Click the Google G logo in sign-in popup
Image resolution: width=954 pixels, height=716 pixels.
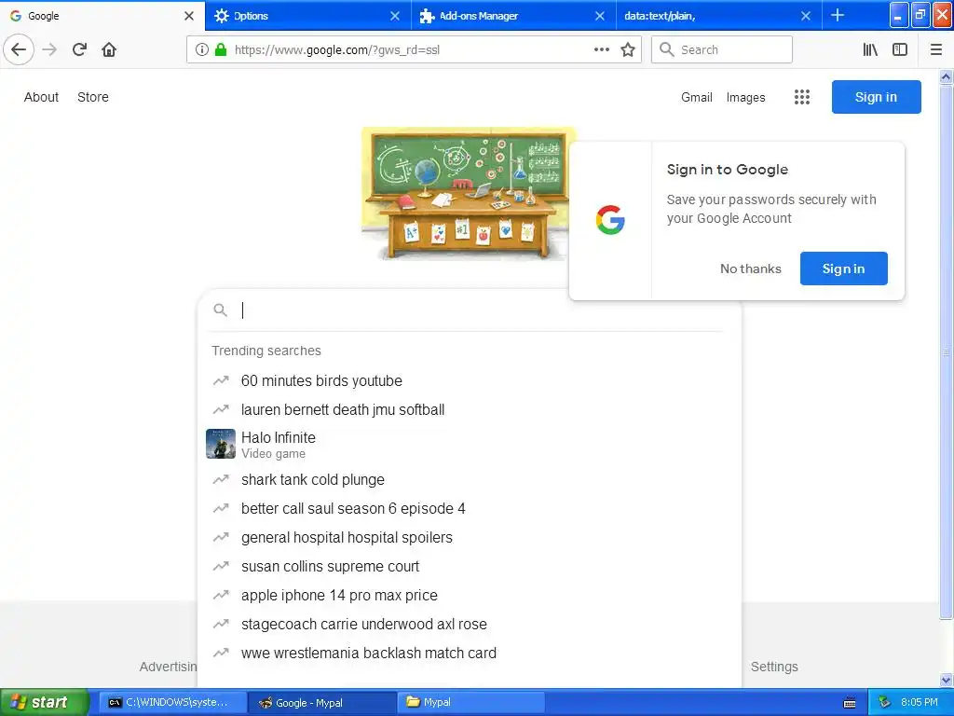click(610, 220)
